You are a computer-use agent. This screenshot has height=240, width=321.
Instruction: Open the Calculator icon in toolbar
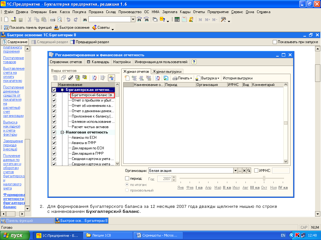tap(177, 20)
